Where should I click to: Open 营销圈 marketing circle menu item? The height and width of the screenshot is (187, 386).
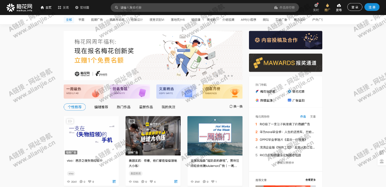(x=82, y=8)
